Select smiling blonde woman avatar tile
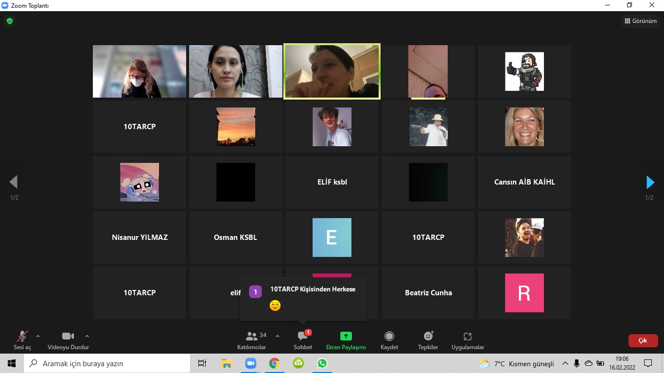 pos(524,127)
